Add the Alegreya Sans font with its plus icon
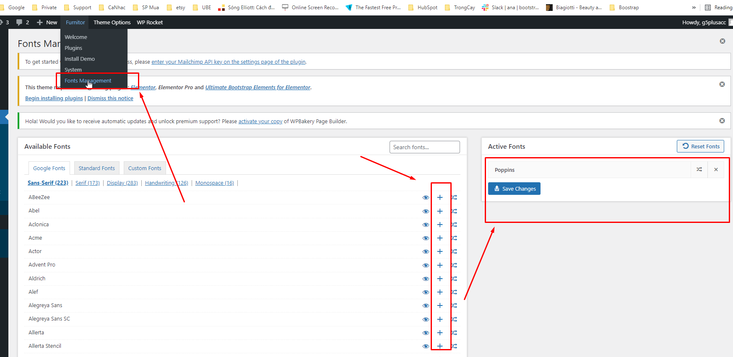733x357 pixels. click(x=440, y=305)
